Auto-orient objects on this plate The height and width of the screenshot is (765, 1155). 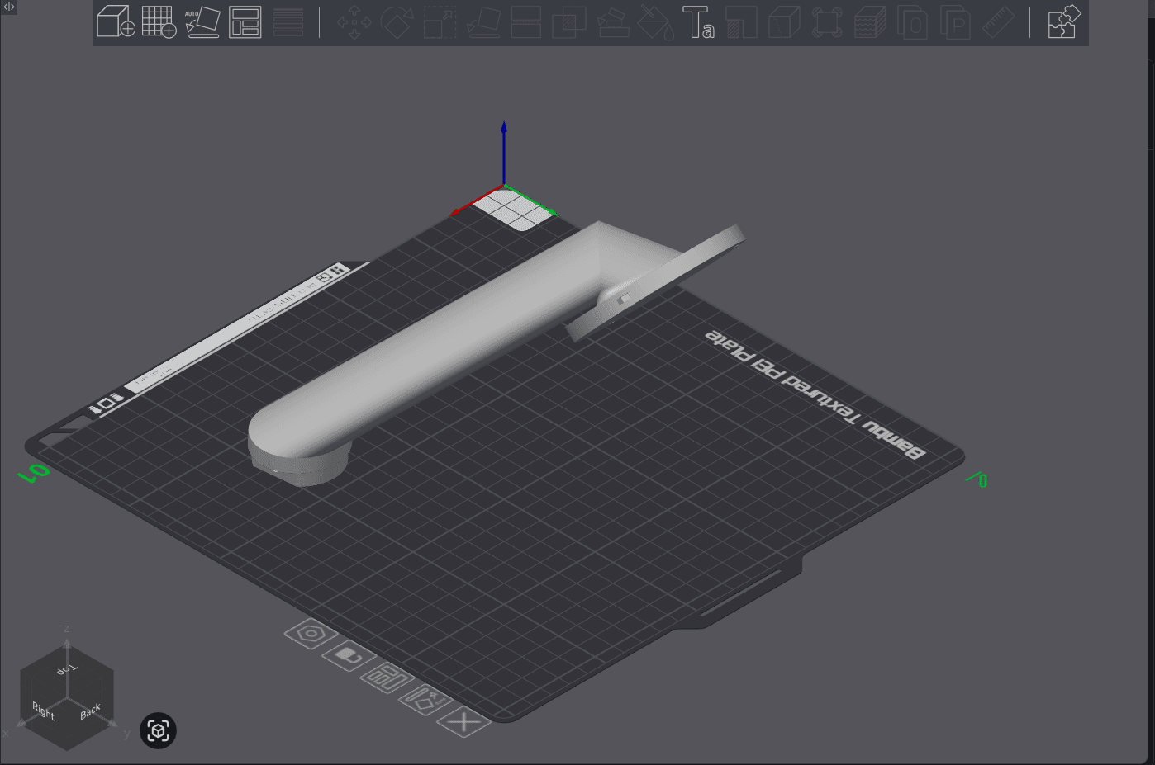point(424,699)
